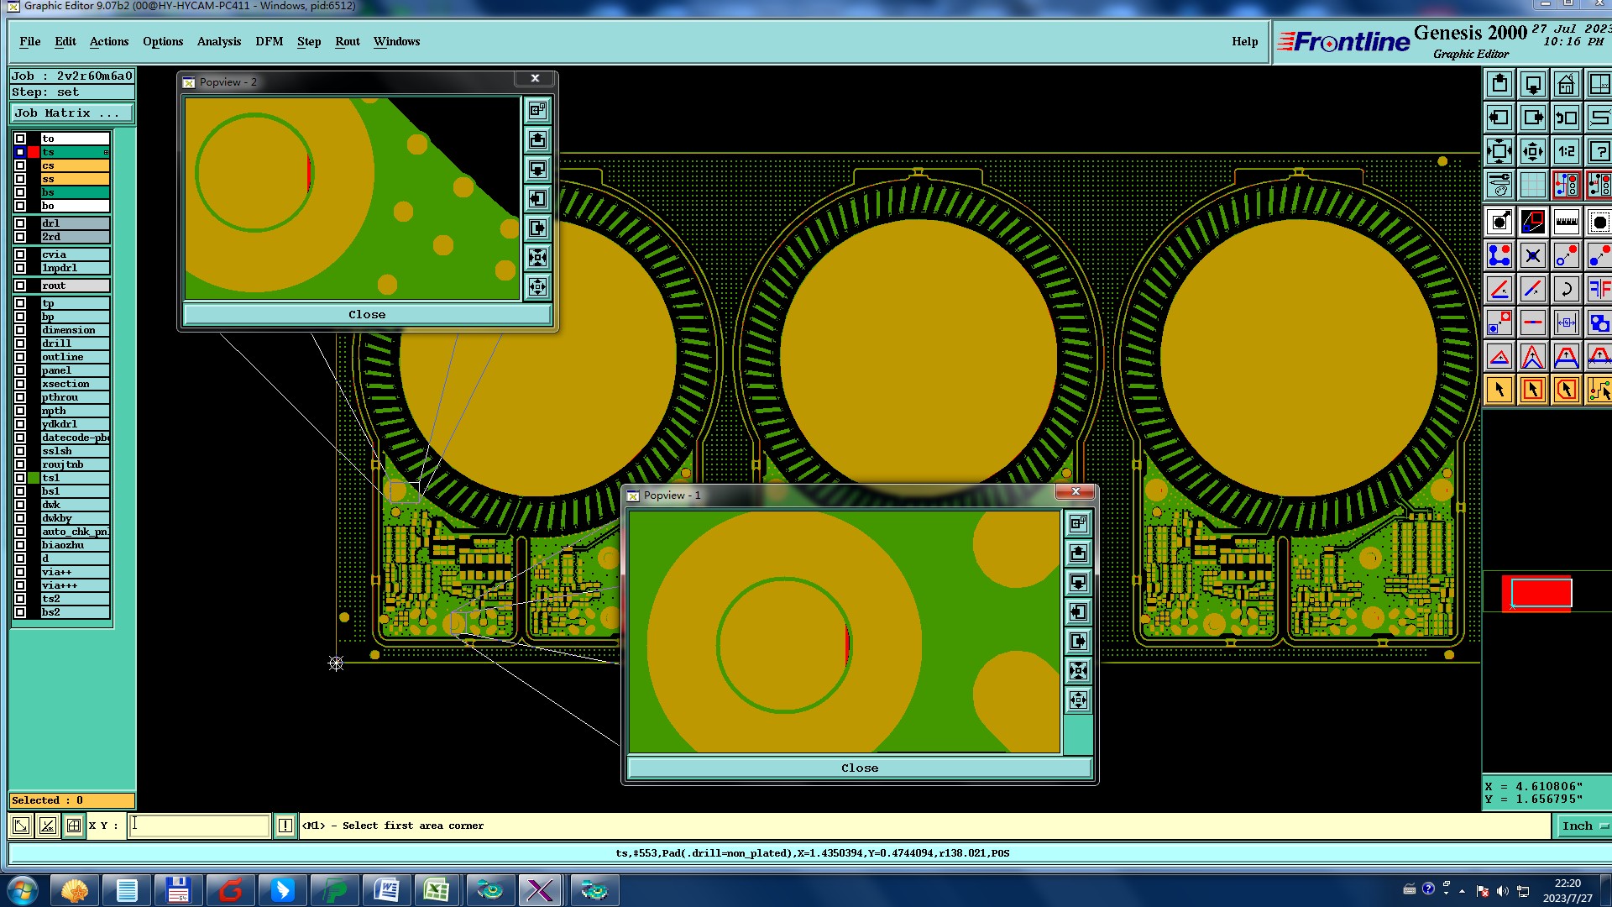This screenshot has width=1612, height=907.
Task: Open the Analysis menu
Action: [x=218, y=41]
